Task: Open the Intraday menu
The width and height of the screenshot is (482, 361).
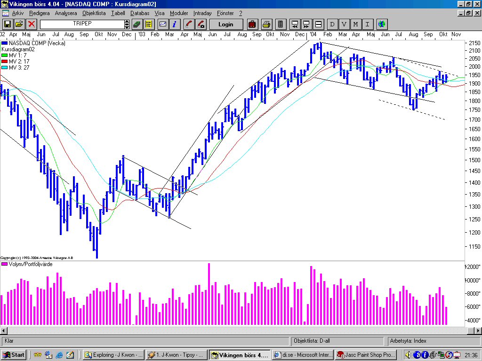Action: pos(202,13)
